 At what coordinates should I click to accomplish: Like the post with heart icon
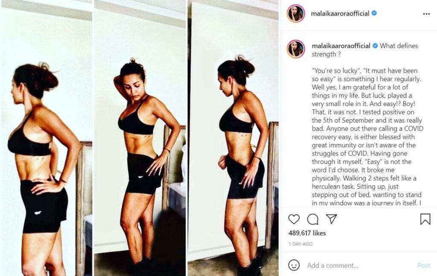pos(294,219)
